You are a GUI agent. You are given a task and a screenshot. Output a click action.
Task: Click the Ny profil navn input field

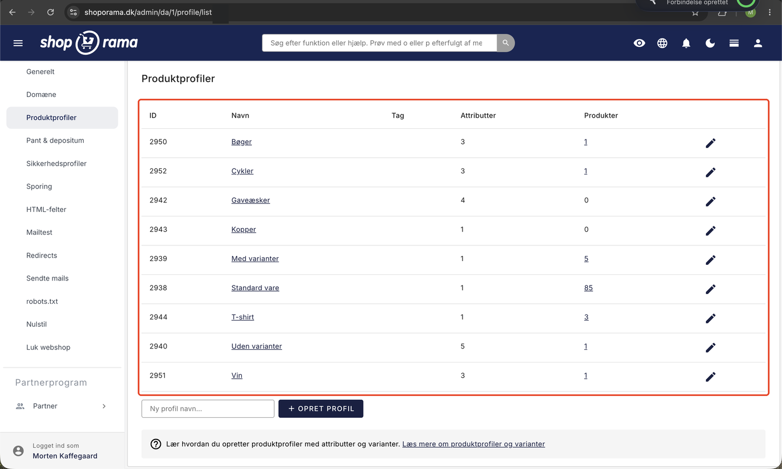(208, 409)
